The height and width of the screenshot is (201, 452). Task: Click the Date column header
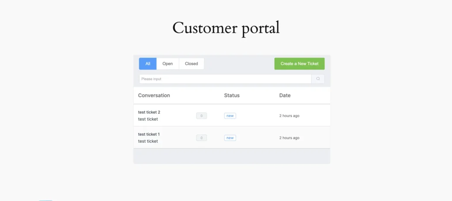(285, 95)
